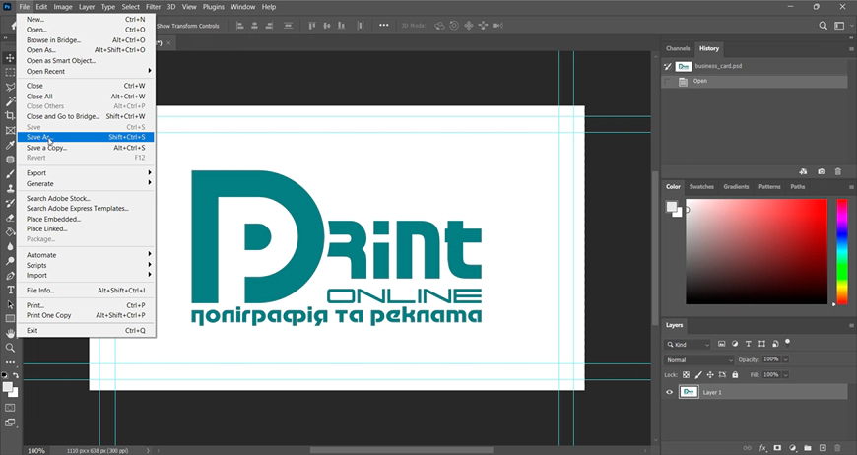
Task: Select the Move tool
Action: (10, 58)
